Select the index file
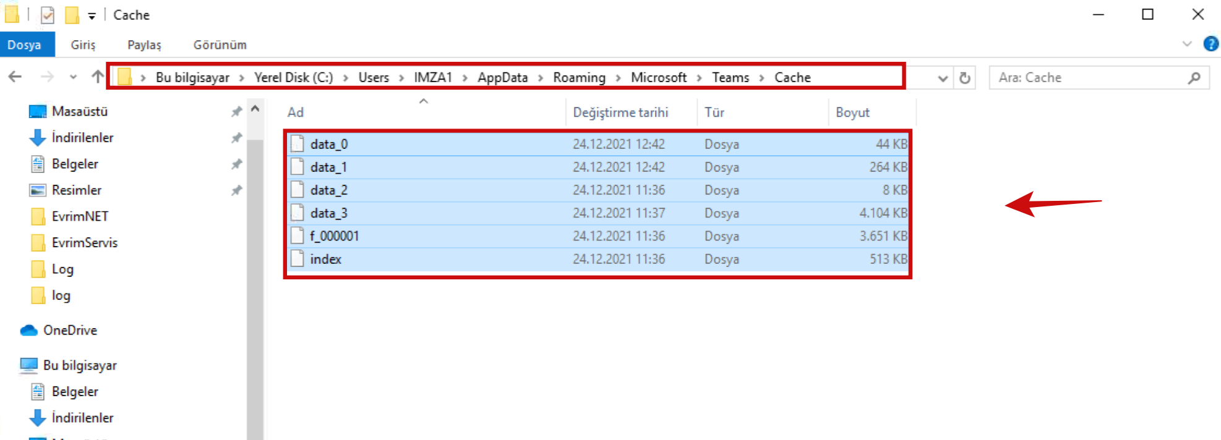This screenshot has width=1221, height=440. point(598,259)
